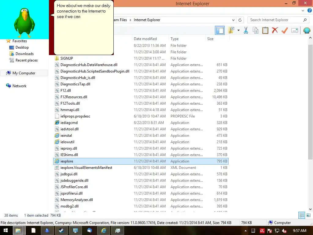Viewport: 313px width, 235px height.
Task: Click the muted volume tray icon
Action: (284, 231)
